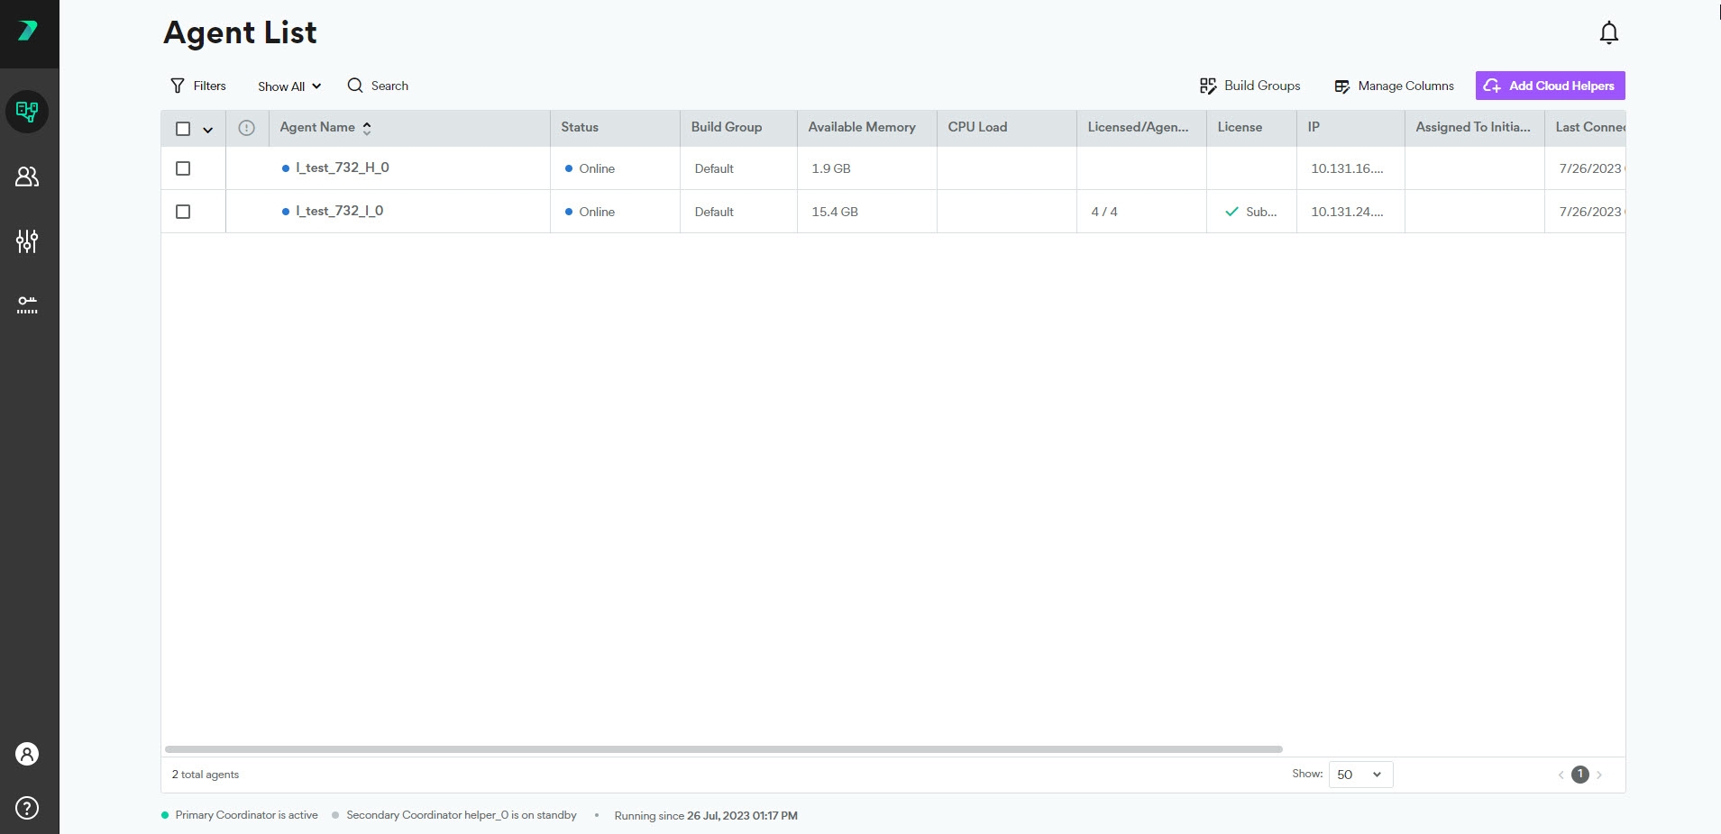Click the Status column header
This screenshot has height=834, width=1721.
(580, 128)
